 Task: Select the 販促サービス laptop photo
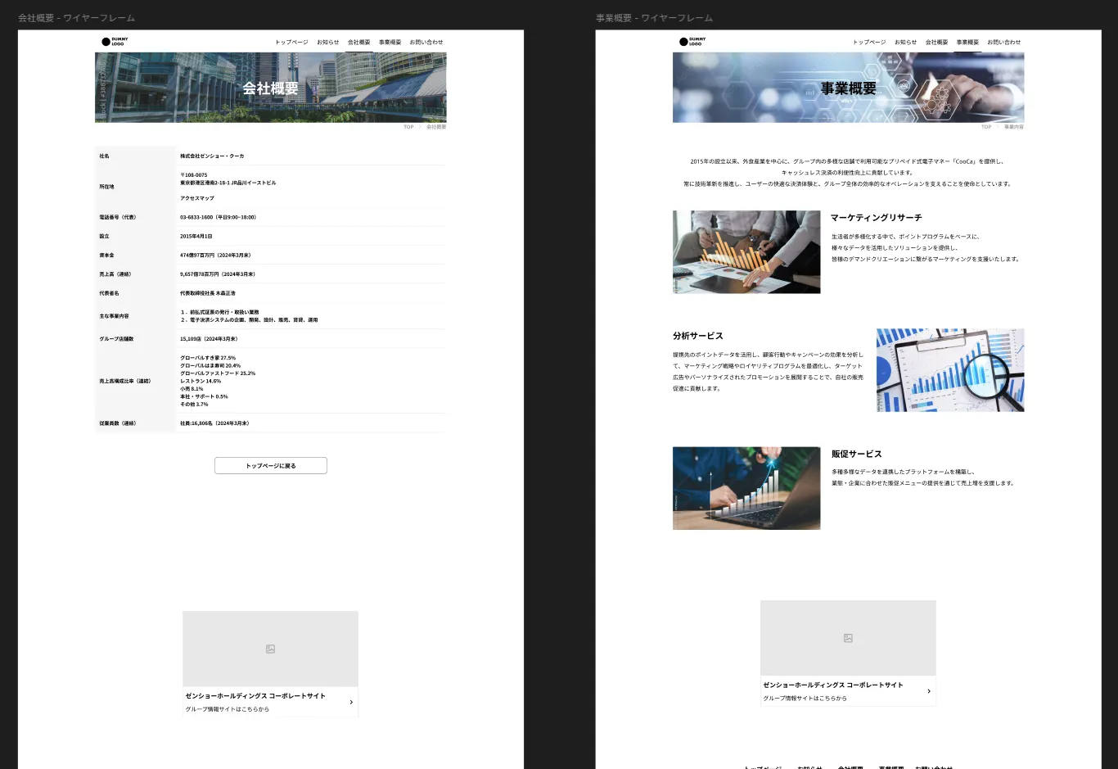746,488
